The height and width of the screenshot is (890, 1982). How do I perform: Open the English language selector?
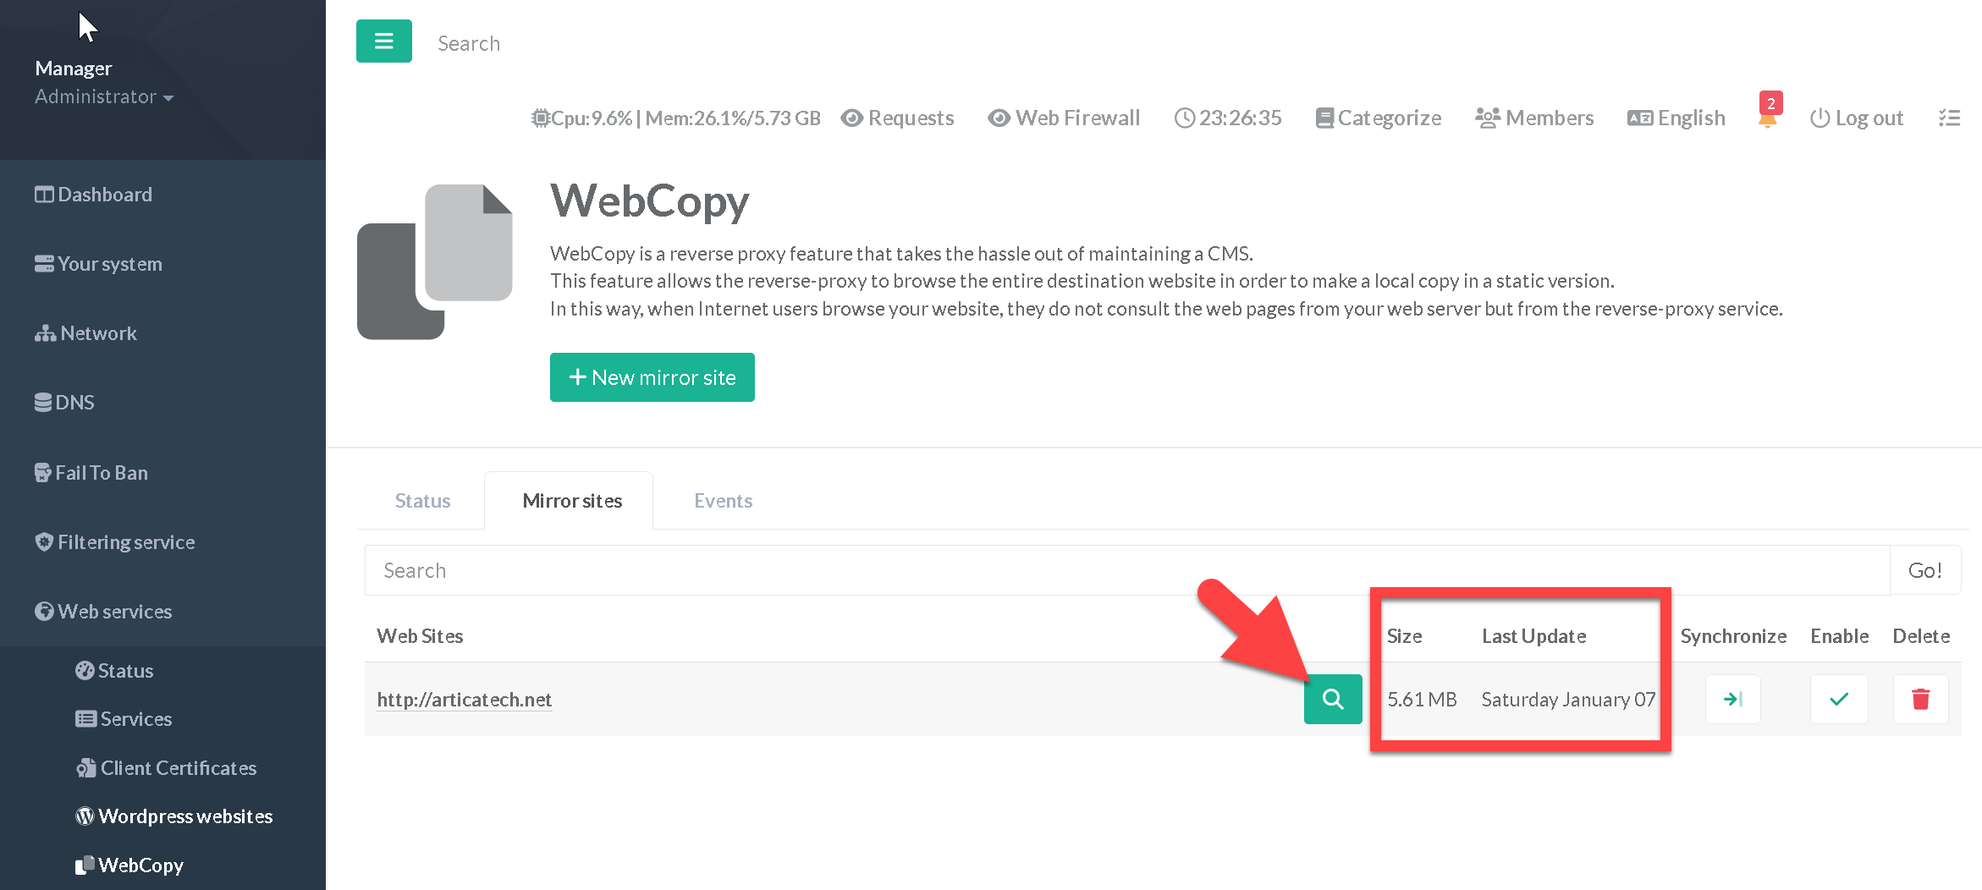[1676, 118]
